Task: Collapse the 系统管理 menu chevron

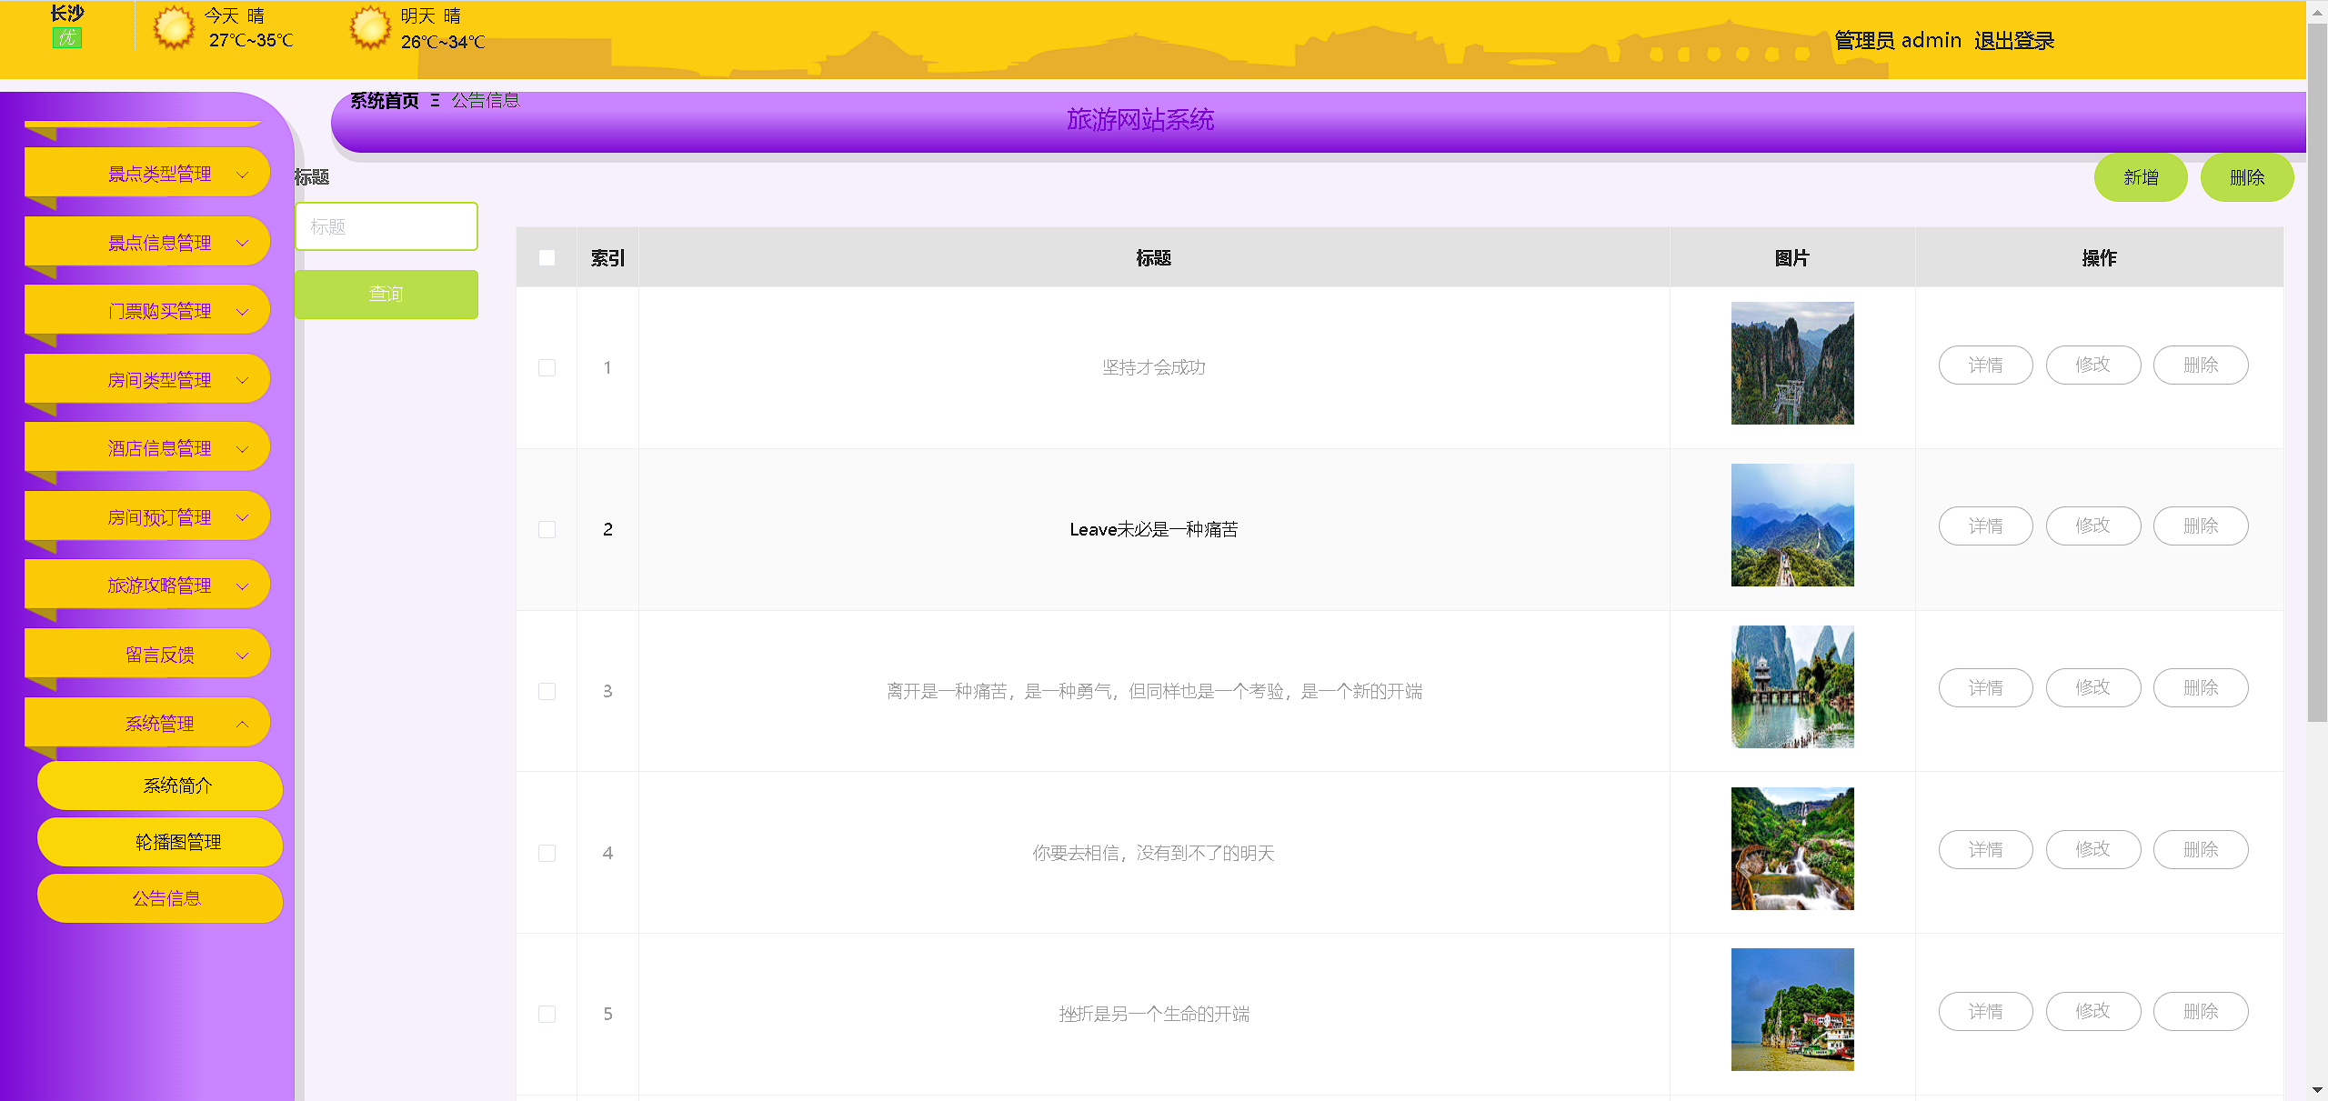Action: tap(242, 724)
